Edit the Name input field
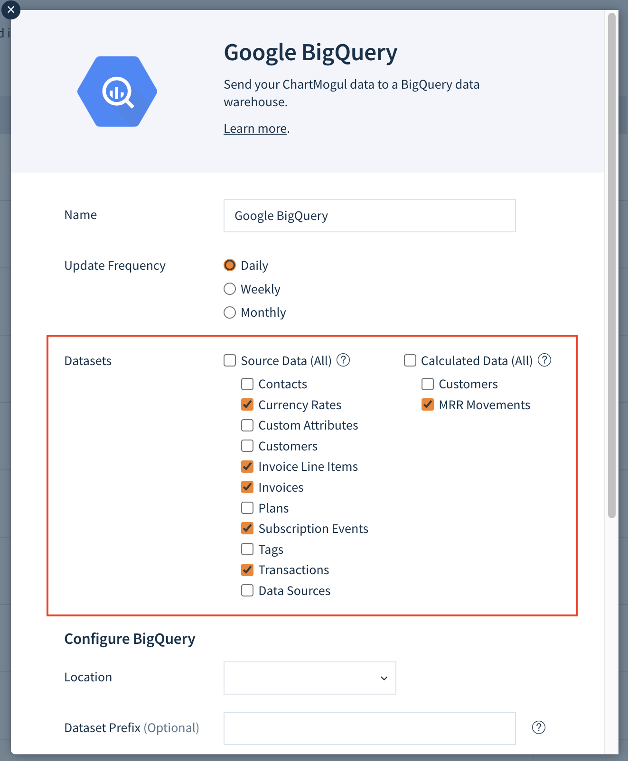 click(x=370, y=216)
